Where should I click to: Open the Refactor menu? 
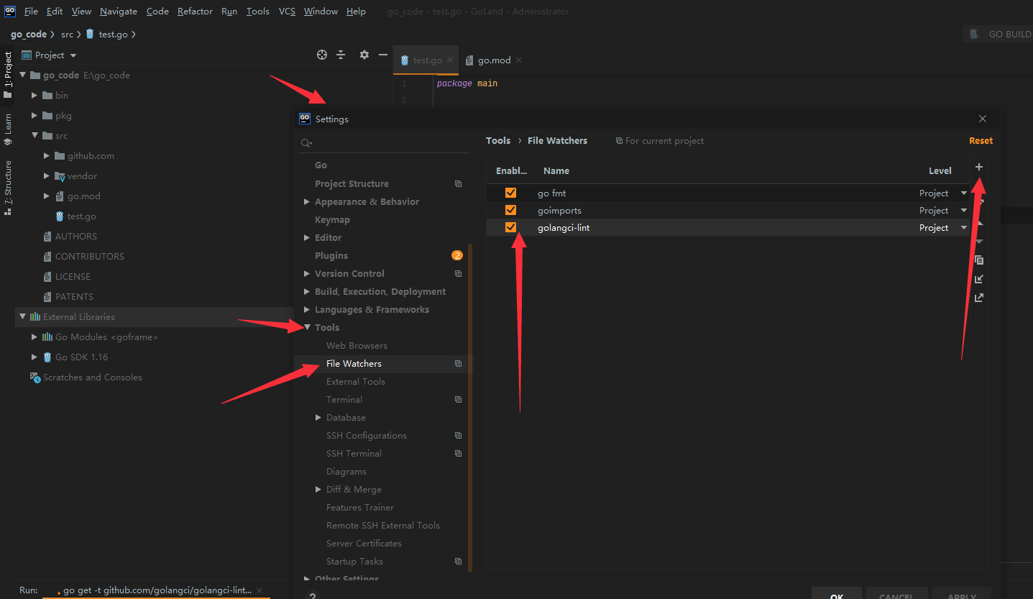195,11
